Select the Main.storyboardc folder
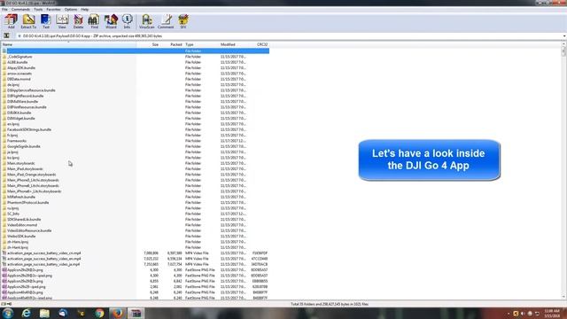The width and height of the screenshot is (567, 319). click(21, 163)
